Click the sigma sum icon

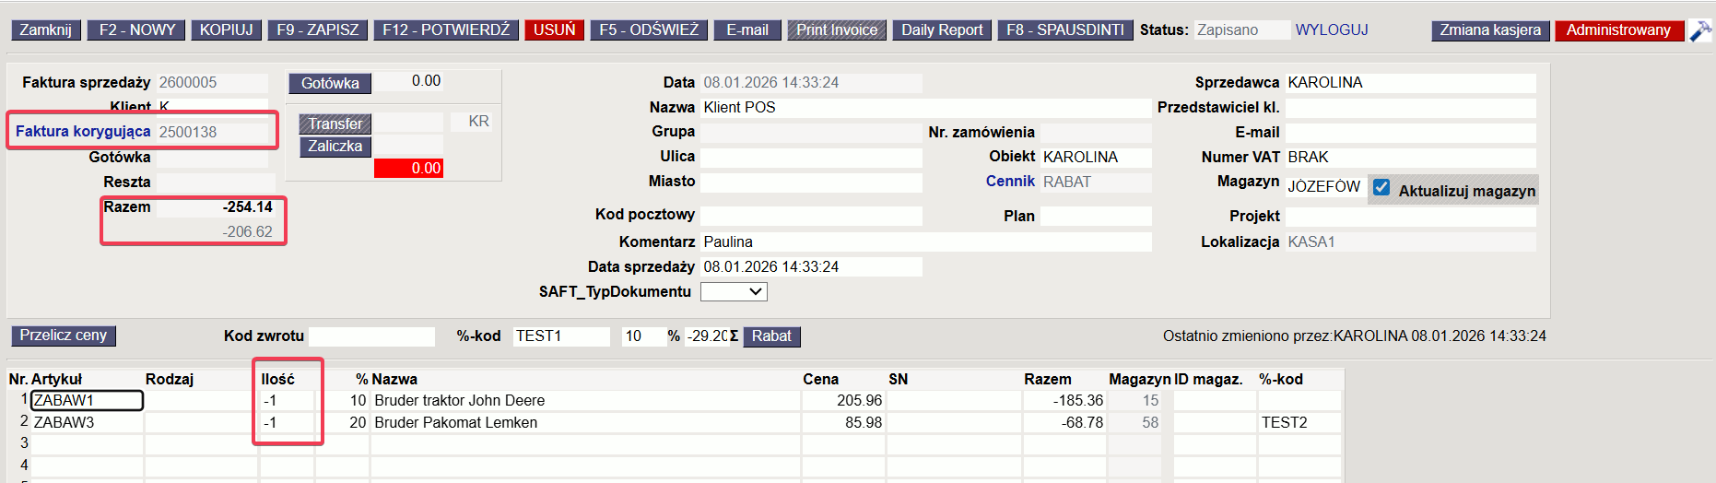coord(734,336)
